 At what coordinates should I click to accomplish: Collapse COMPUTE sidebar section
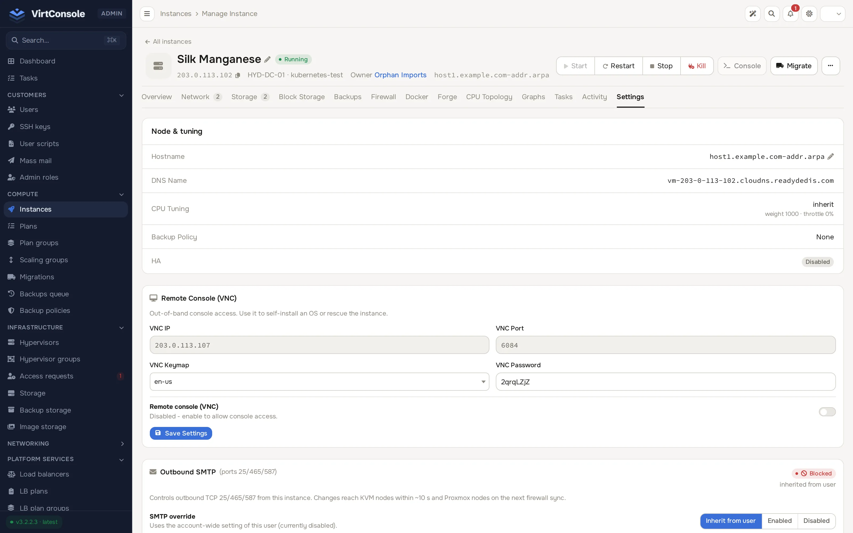[66, 194]
